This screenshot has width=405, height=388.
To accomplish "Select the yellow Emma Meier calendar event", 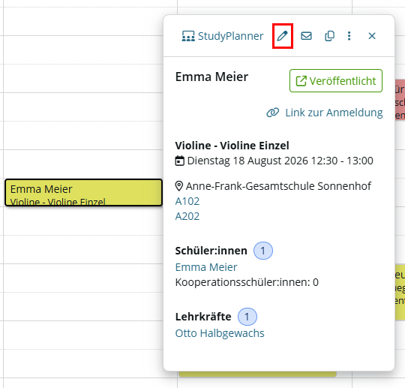I will (x=84, y=193).
